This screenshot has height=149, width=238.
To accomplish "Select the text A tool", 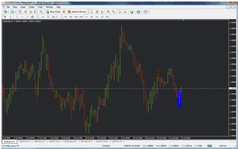I will pos(43,17).
